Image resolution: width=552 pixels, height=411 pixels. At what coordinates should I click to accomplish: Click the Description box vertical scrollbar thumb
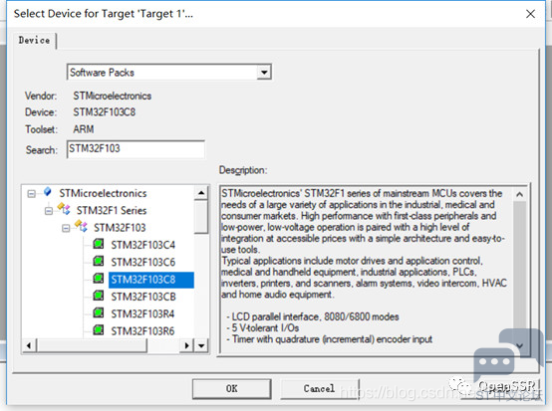[x=519, y=271]
